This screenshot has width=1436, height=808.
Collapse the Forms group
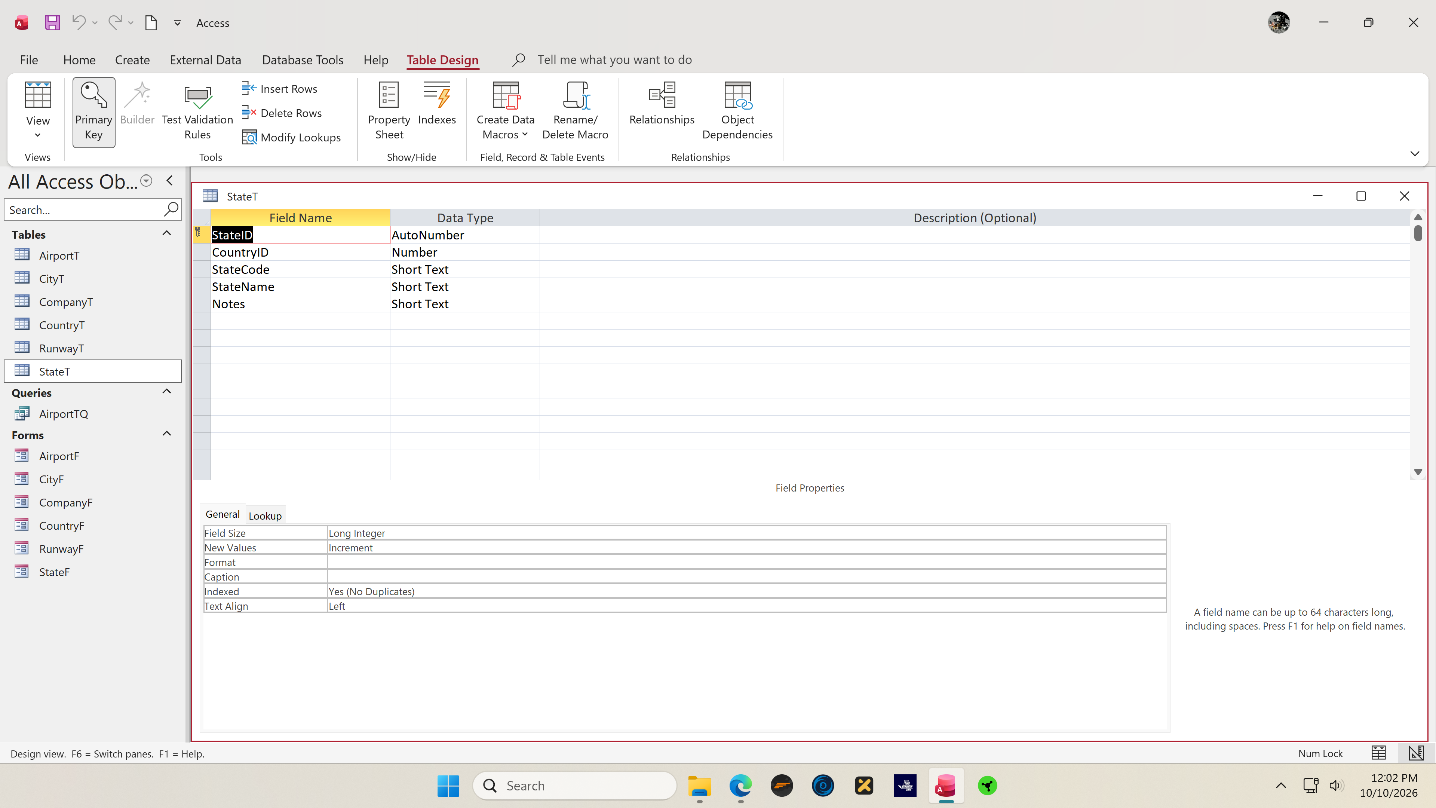coord(166,434)
